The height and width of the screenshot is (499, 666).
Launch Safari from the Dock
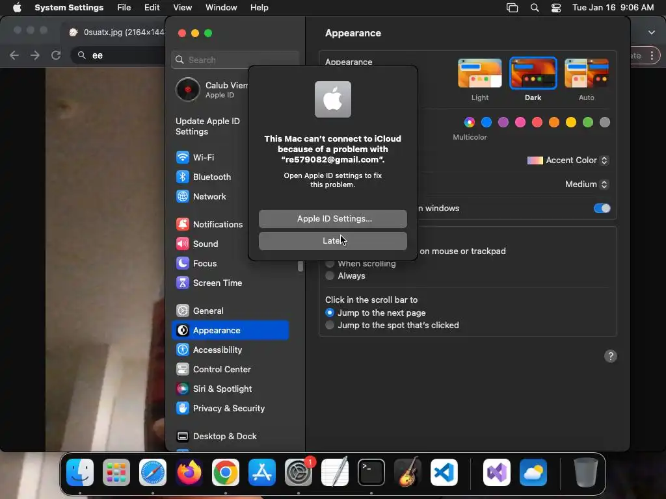[153, 472]
